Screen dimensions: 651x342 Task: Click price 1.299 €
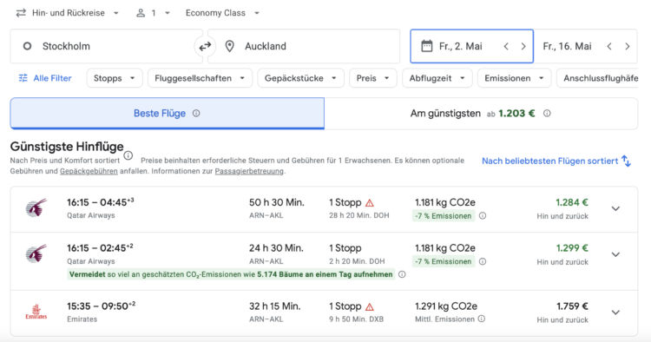tap(572, 248)
